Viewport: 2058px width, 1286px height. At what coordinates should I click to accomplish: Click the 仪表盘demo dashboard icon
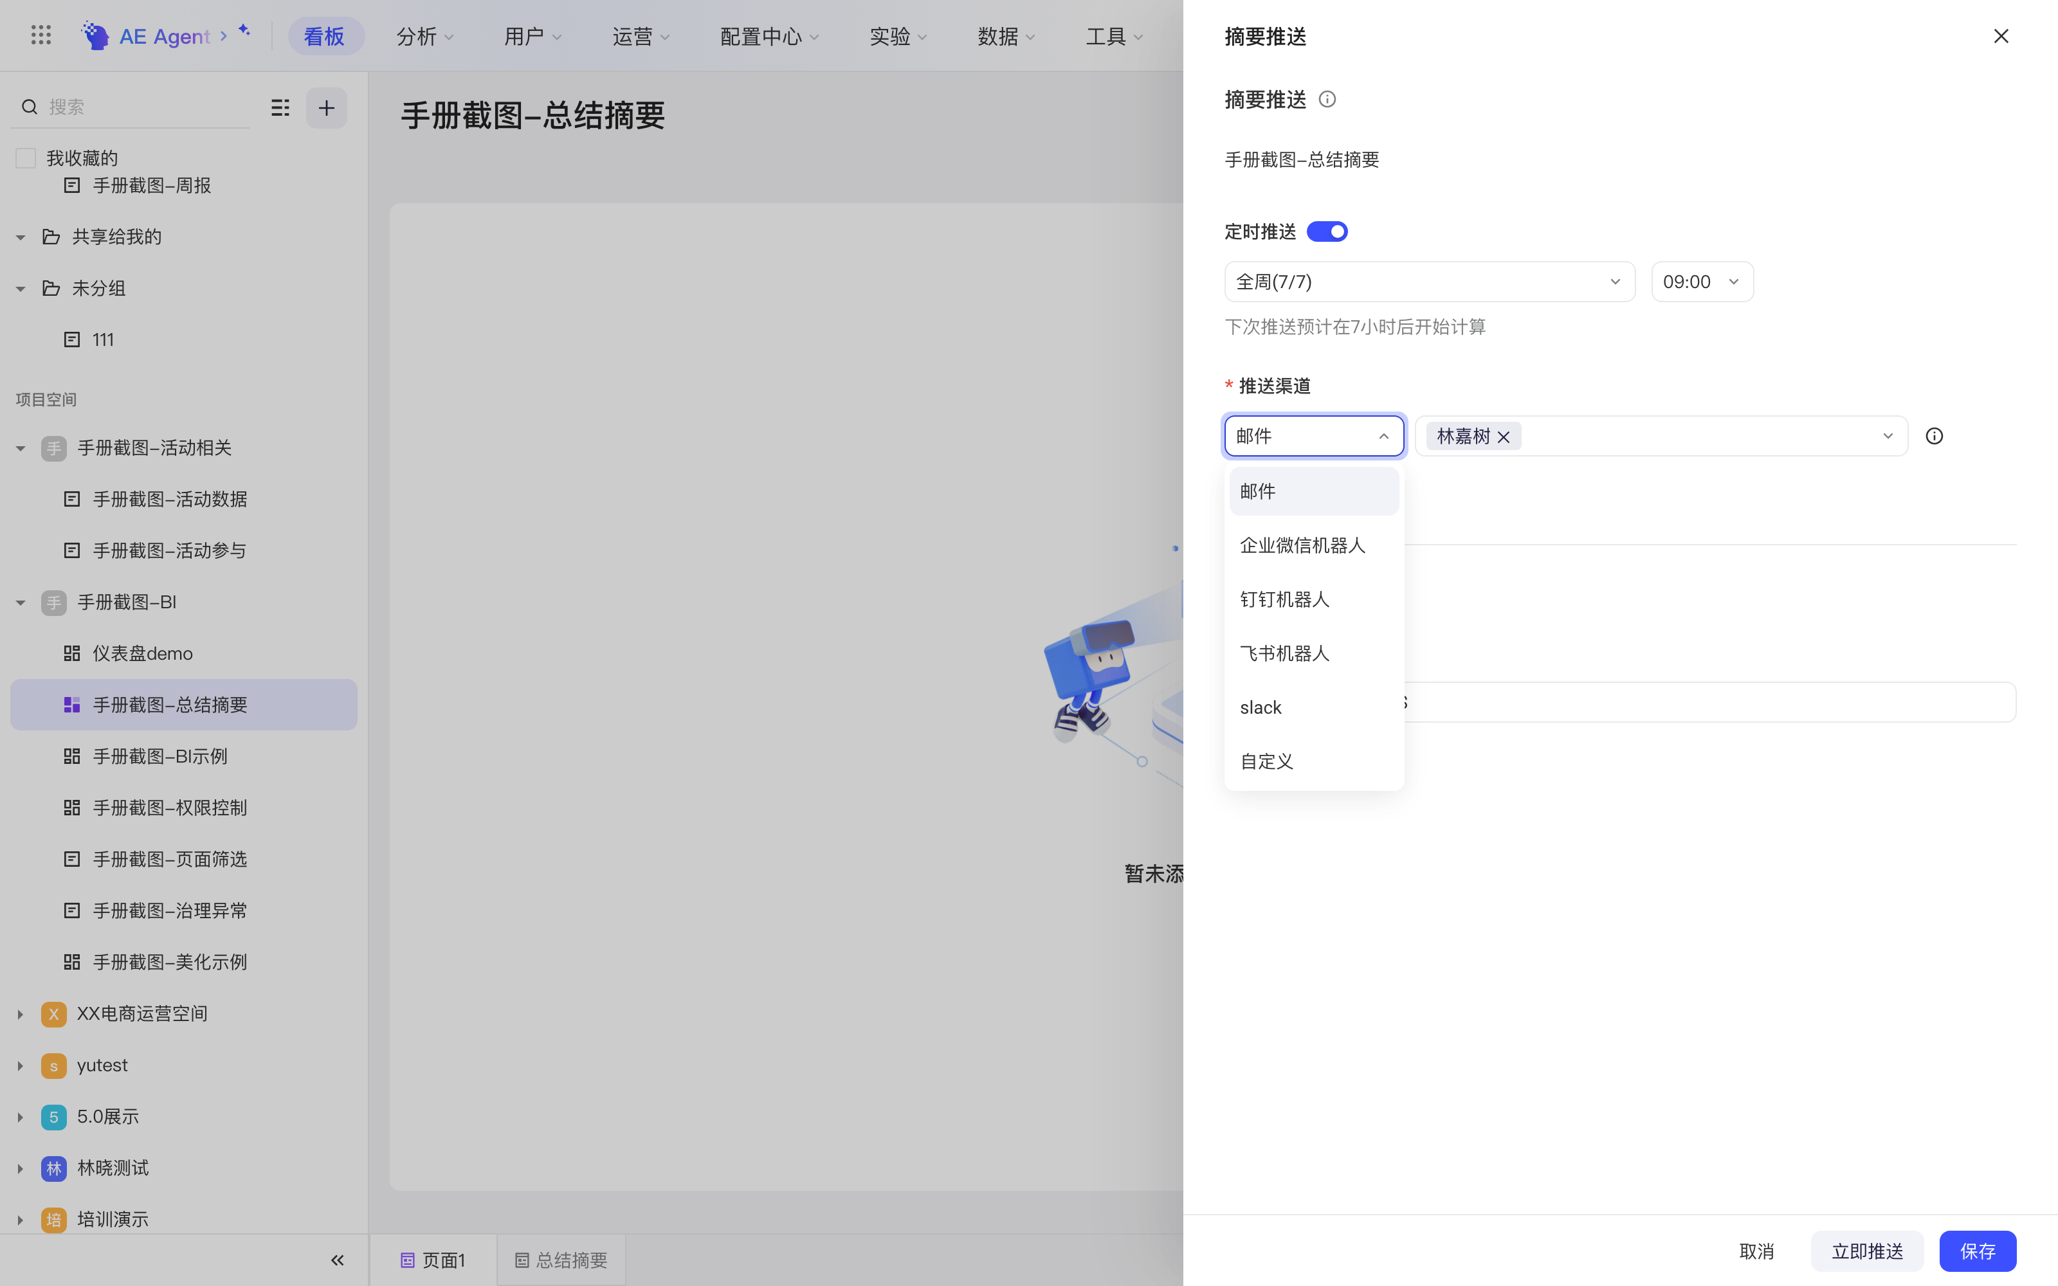[x=72, y=653]
